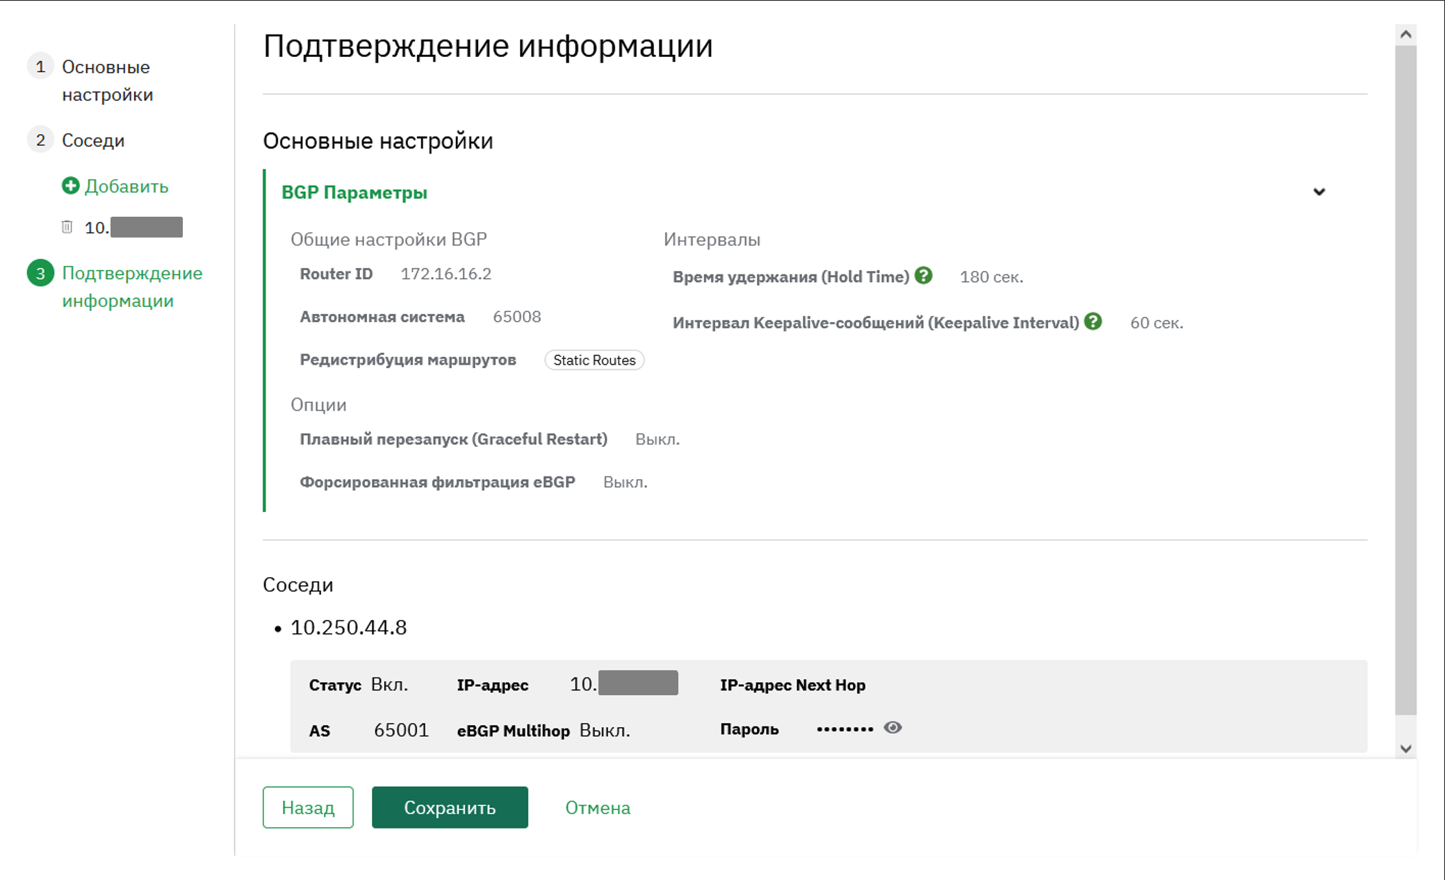This screenshot has height=880, width=1445.
Task: Open Основные настройки step
Action: (x=107, y=81)
